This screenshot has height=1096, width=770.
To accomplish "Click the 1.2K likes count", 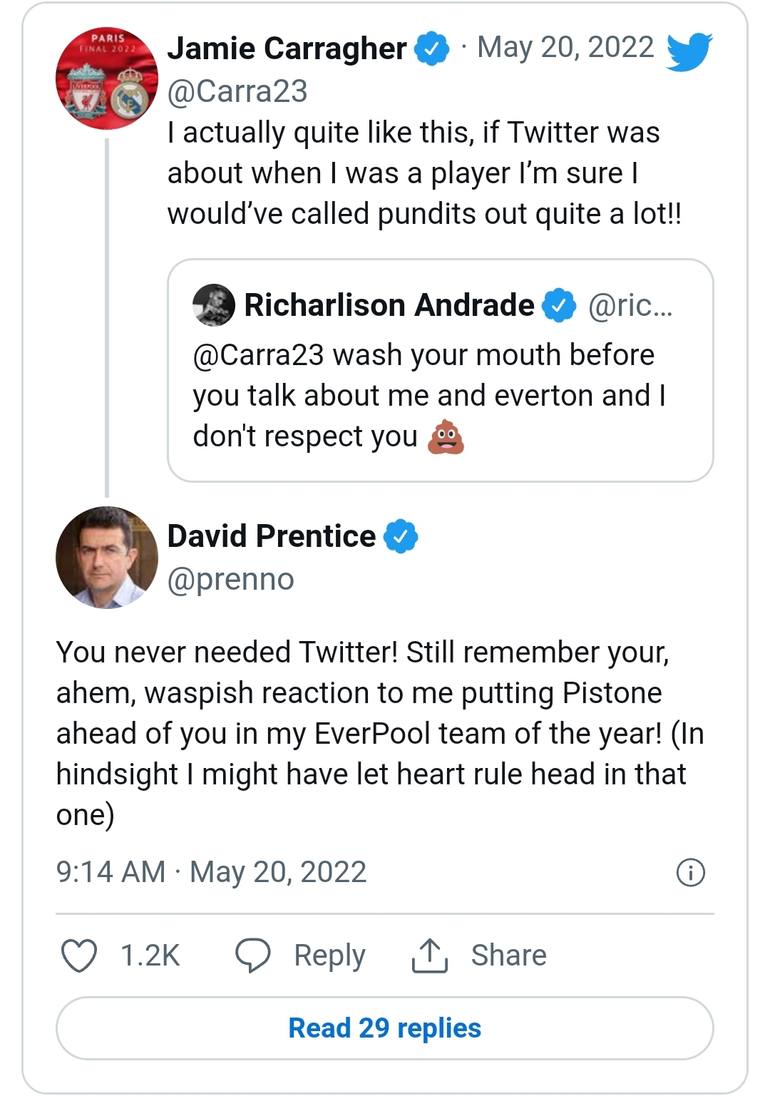I will click(150, 956).
